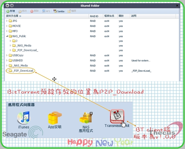Viewport: 185px width, 149px height.
Task: Select the MP3 folder icon
Action: pos(10,31)
